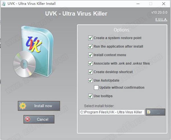Click the CD disc graphic
Screen dimensions: 171x140
click(24, 64)
